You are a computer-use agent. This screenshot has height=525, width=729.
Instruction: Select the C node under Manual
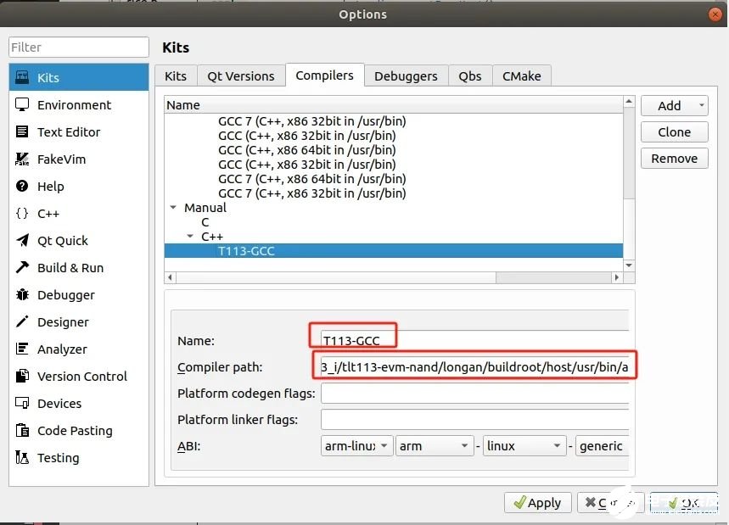(x=205, y=222)
